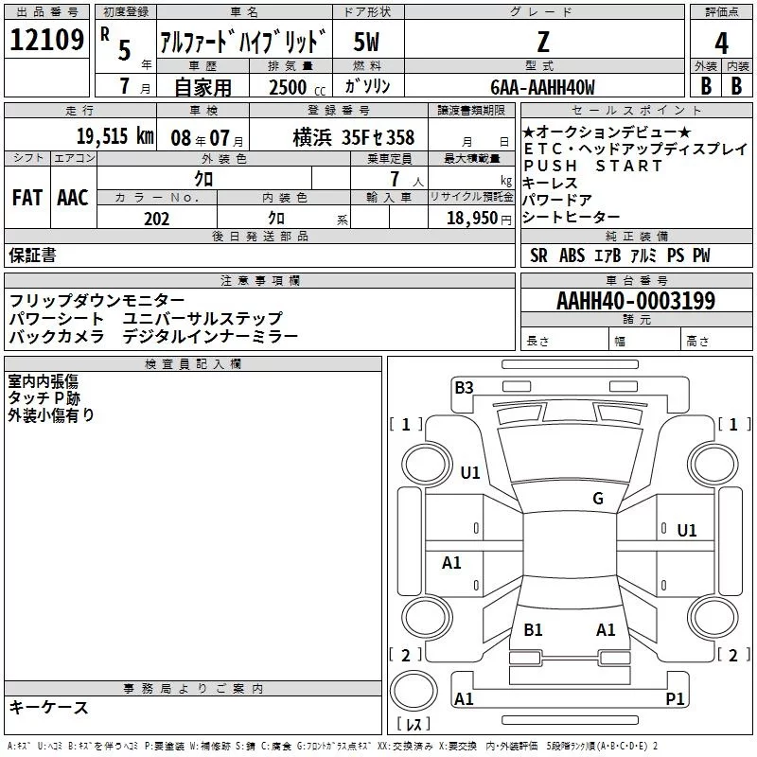Screen dimensions: 757x757
Task: Click the 保証書 later-shipped parts entry
Action: [32, 255]
